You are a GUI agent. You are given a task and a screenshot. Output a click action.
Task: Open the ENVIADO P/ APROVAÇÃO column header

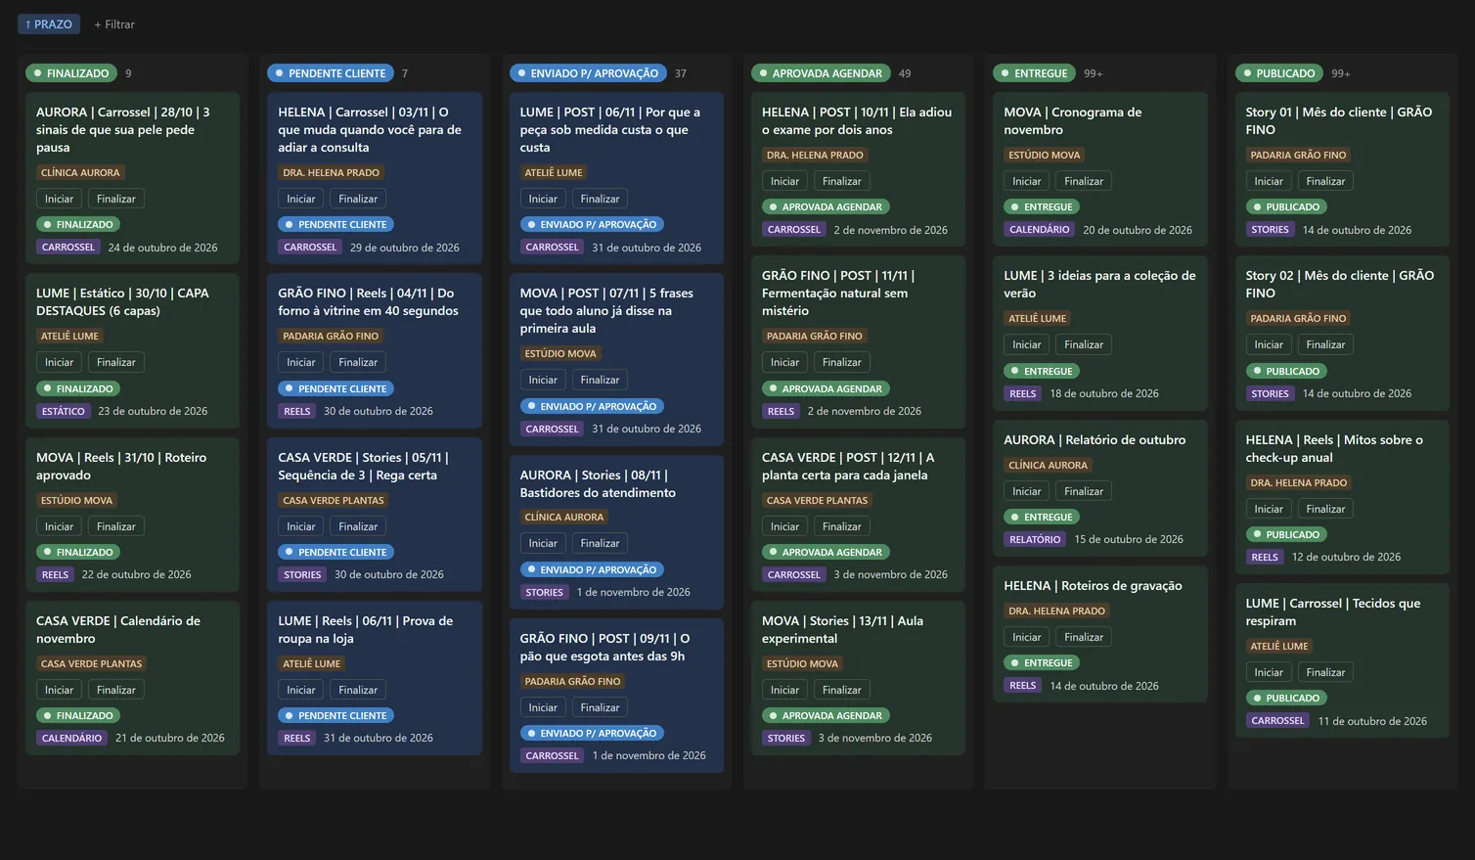click(588, 73)
